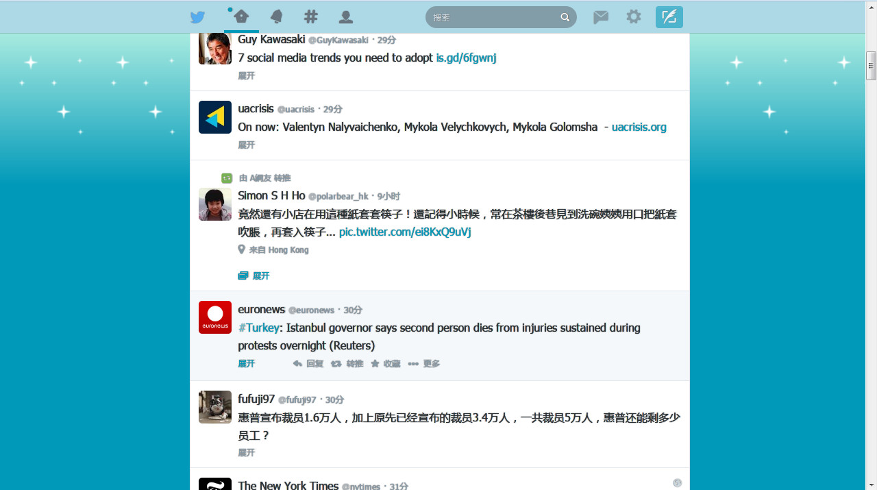Click the globe icon on New York Times tweet

coord(678,483)
